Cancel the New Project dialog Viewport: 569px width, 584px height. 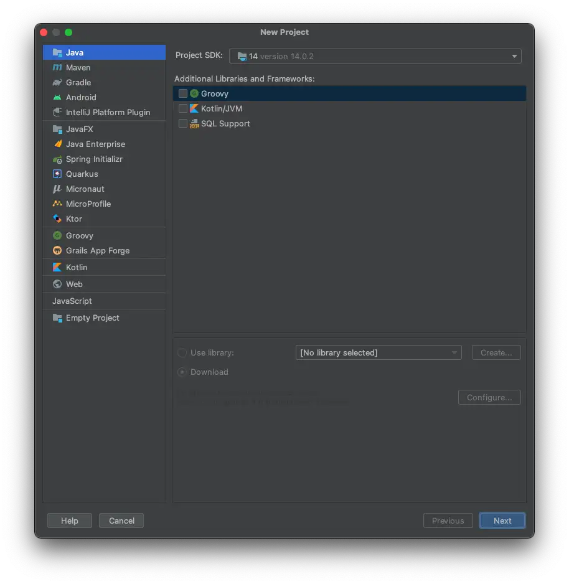121,520
